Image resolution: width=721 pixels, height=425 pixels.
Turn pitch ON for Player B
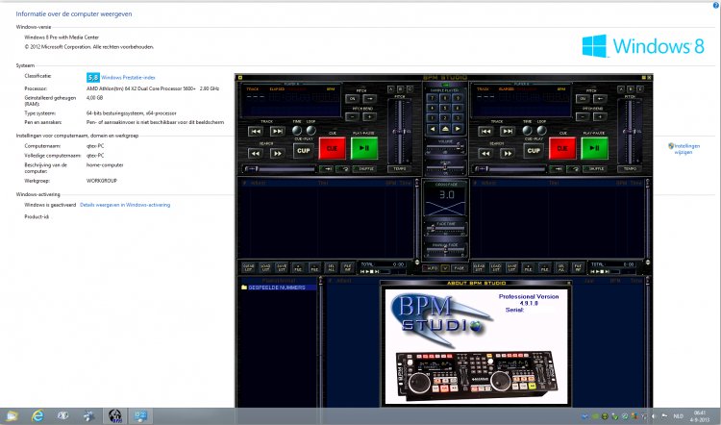coord(583,98)
